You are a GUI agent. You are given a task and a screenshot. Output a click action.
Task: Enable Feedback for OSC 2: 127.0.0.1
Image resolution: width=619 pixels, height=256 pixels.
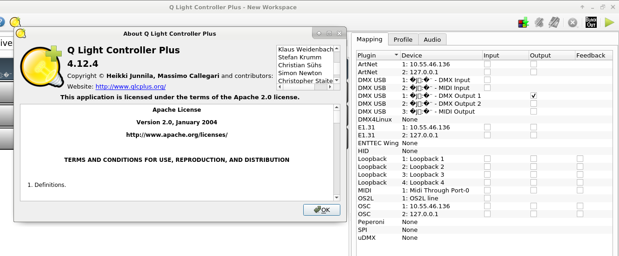580,214
